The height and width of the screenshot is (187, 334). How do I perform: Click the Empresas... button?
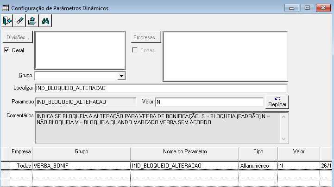point(146,37)
